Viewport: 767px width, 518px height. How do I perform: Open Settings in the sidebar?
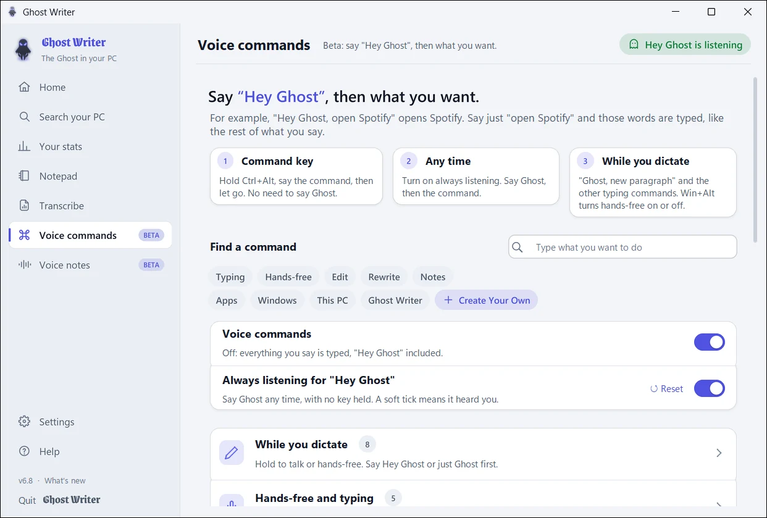click(90, 422)
